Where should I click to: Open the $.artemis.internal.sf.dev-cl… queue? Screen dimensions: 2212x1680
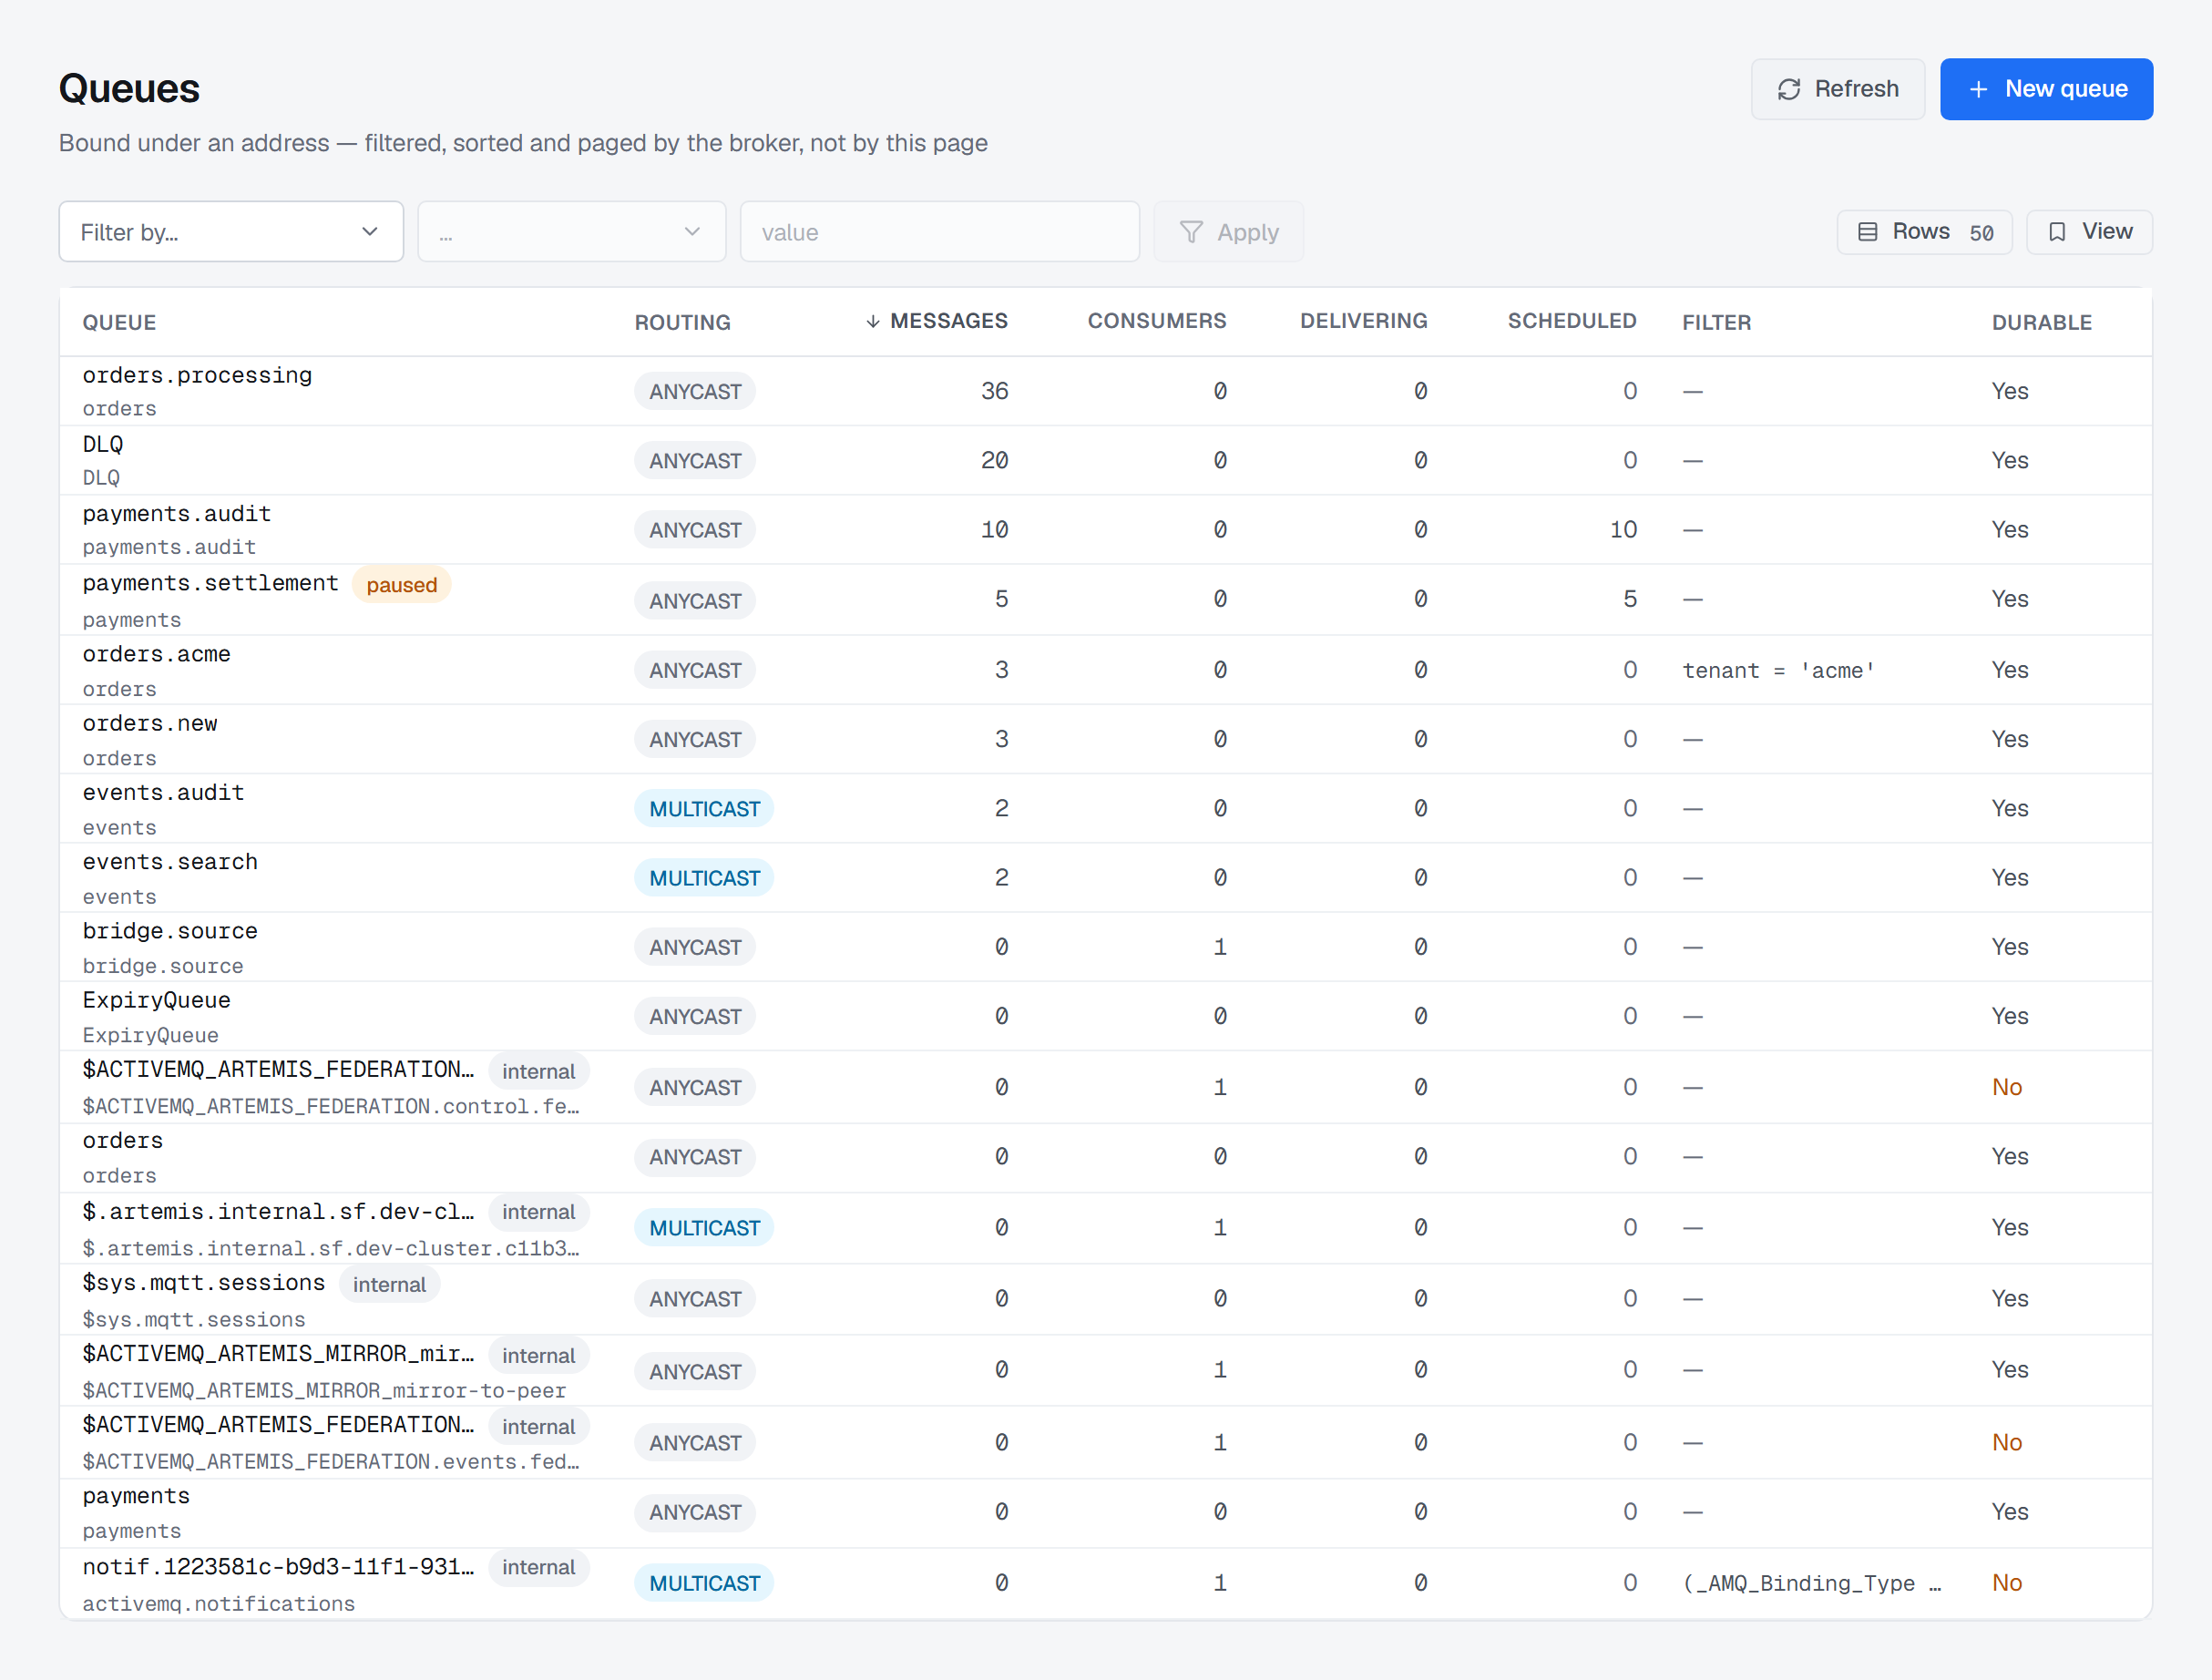pos(278,1211)
